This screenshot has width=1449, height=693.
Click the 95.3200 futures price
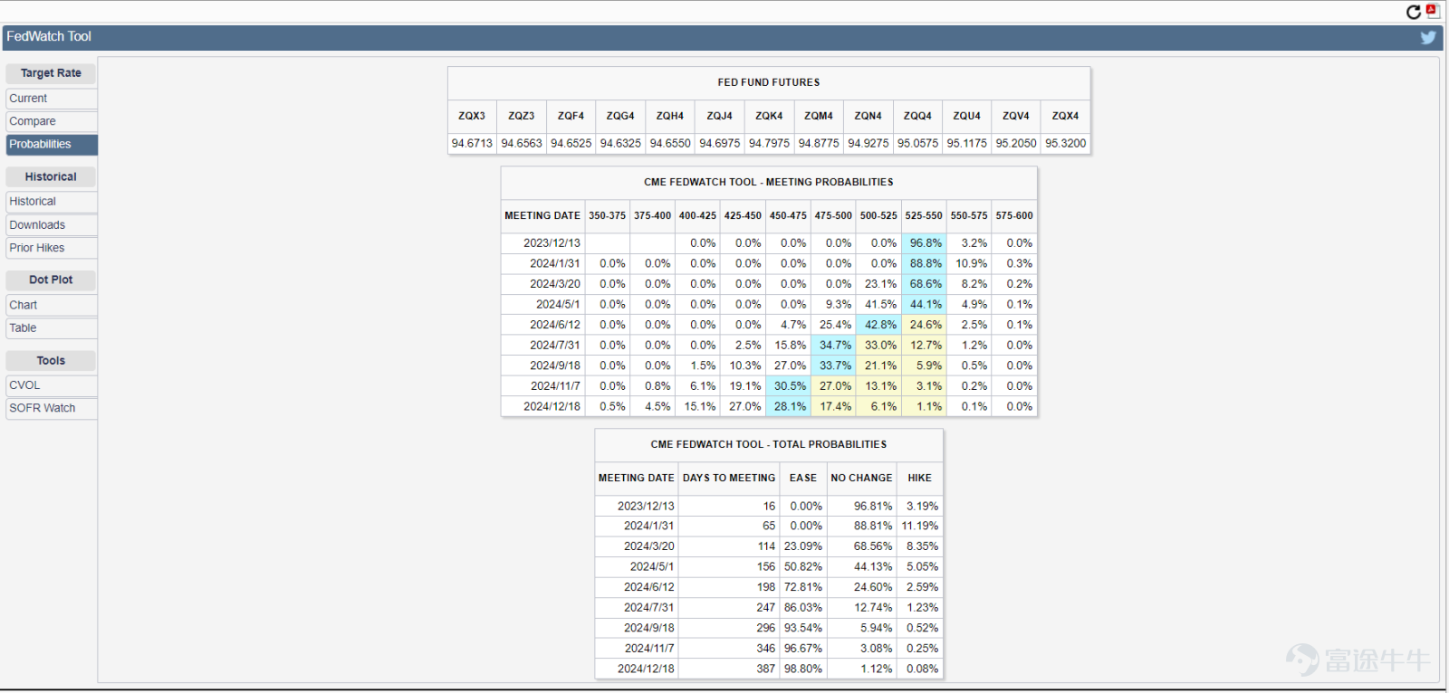coord(1066,144)
